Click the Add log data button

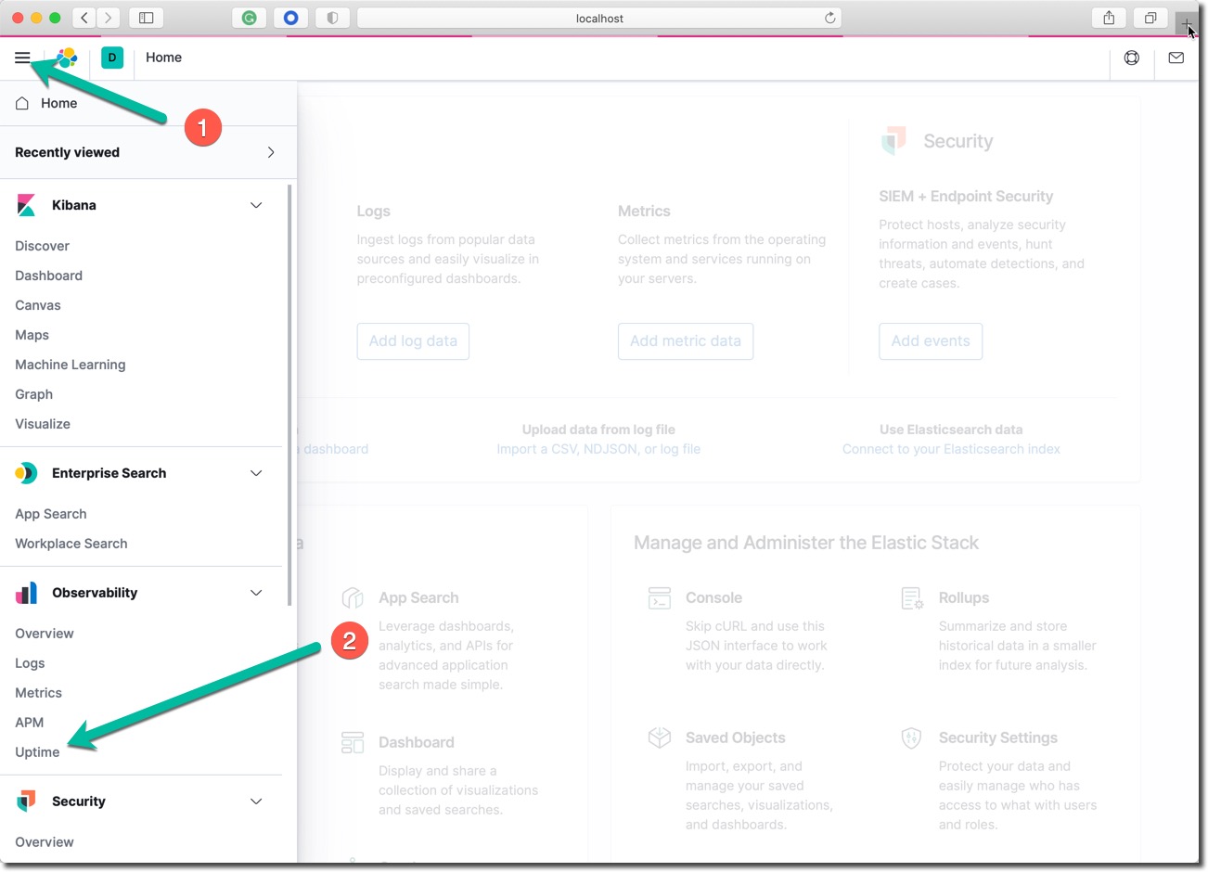point(413,341)
